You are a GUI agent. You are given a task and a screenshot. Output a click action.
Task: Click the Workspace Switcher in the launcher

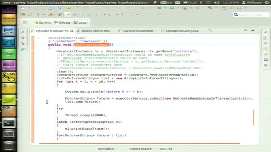click(8, 134)
